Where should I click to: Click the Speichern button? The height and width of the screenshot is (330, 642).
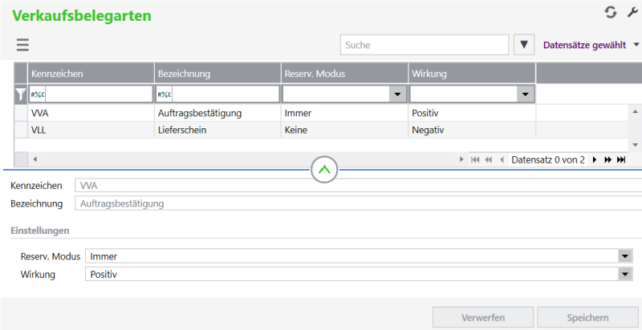coord(587,317)
